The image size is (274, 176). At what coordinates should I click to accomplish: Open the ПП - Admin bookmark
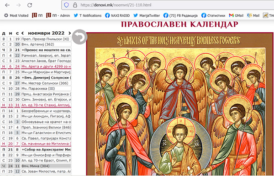pos(58,15)
